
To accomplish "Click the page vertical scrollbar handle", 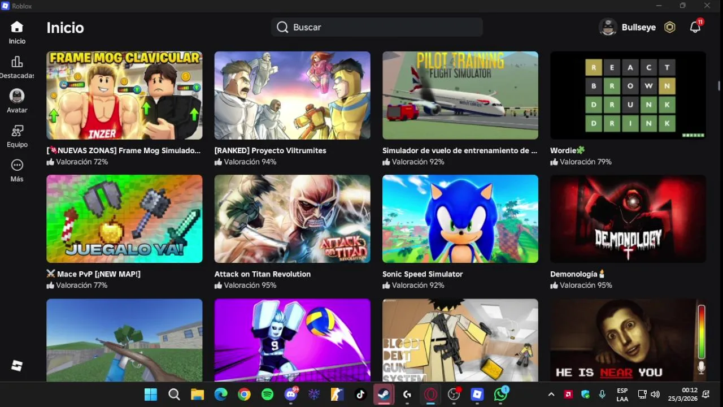I will (719, 85).
